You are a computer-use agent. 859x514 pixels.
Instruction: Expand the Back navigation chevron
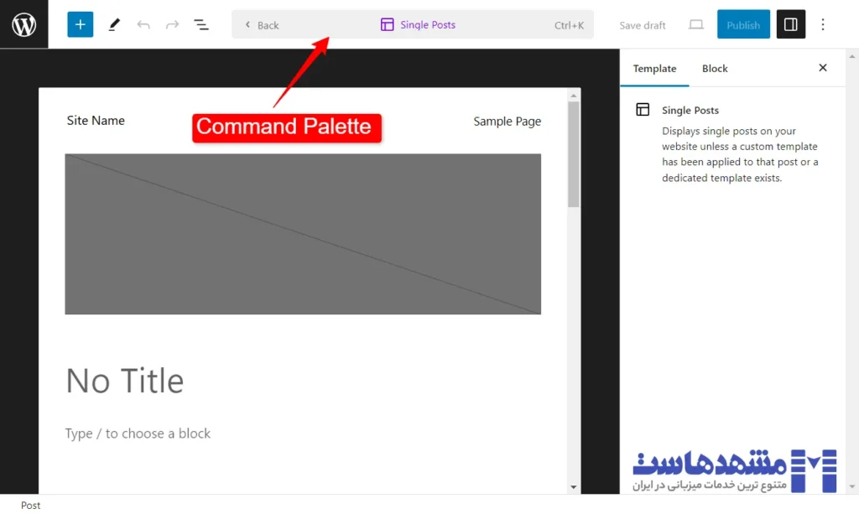246,24
